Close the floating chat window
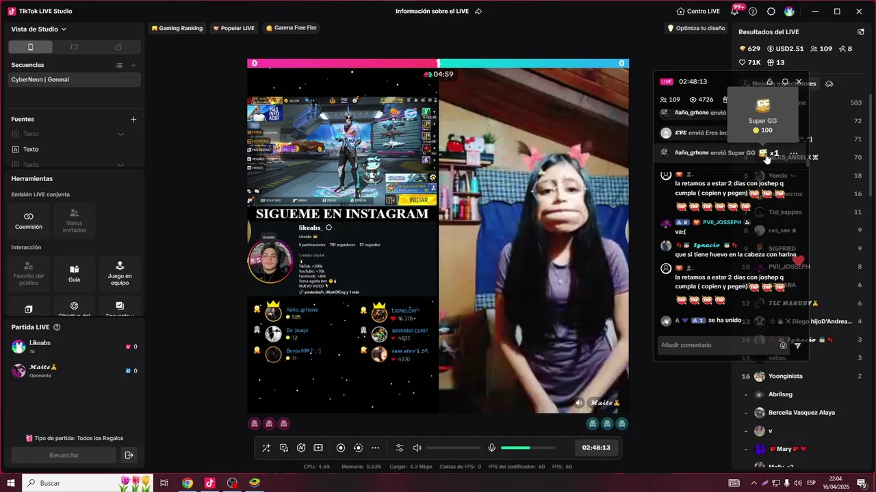This screenshot has height=492, width=876. 799,81
